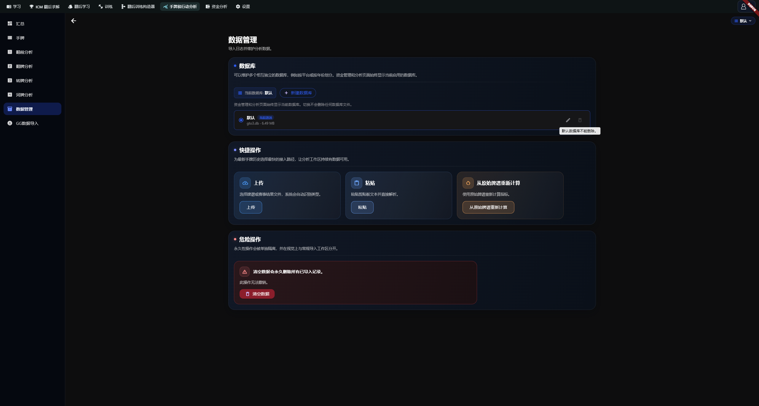Image resolution: width=759 pixels, height=406 pixels.
Task: Switch to the 训练 tab
Action: [x=106, y=7]
